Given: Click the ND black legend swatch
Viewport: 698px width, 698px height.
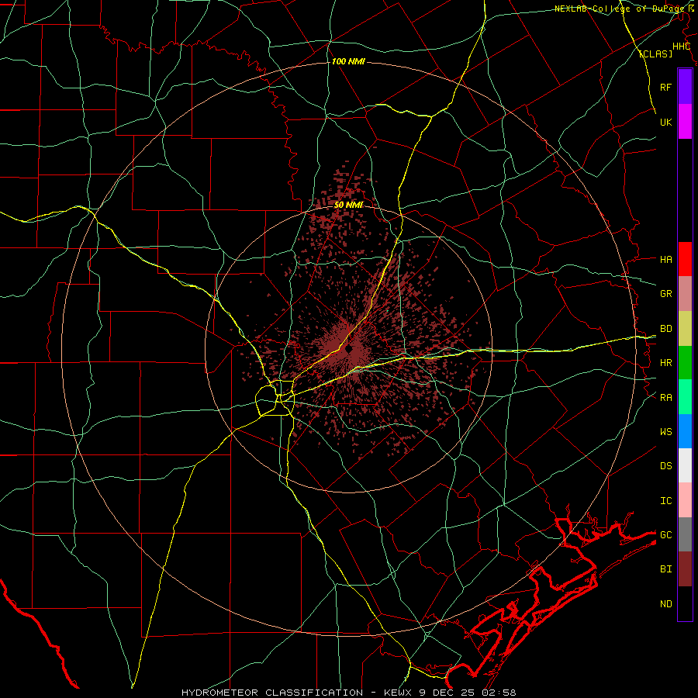Looking at the screenshot, I should [x=685, y=603].
